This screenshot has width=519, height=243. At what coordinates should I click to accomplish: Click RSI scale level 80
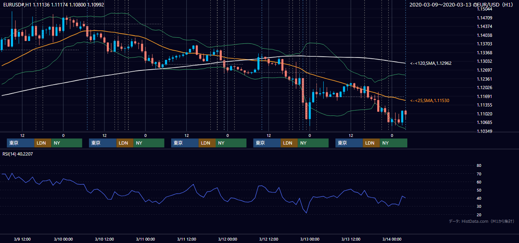pos(479,166)
